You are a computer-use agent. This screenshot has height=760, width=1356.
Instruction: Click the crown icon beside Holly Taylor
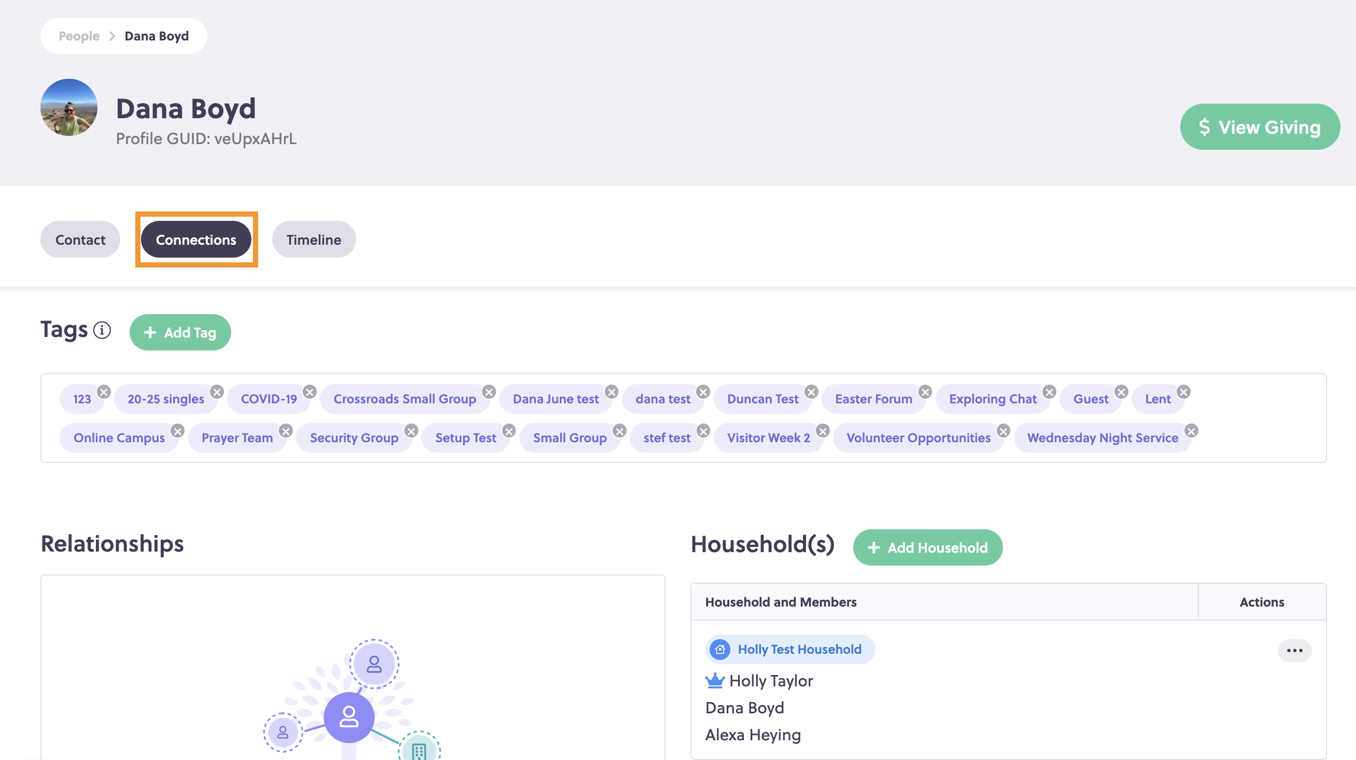click(714, 681)
